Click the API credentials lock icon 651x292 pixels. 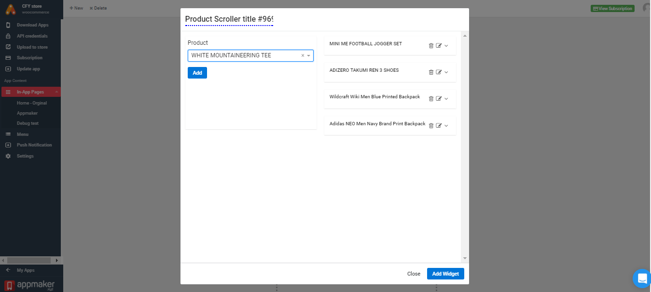coord(8,36)
